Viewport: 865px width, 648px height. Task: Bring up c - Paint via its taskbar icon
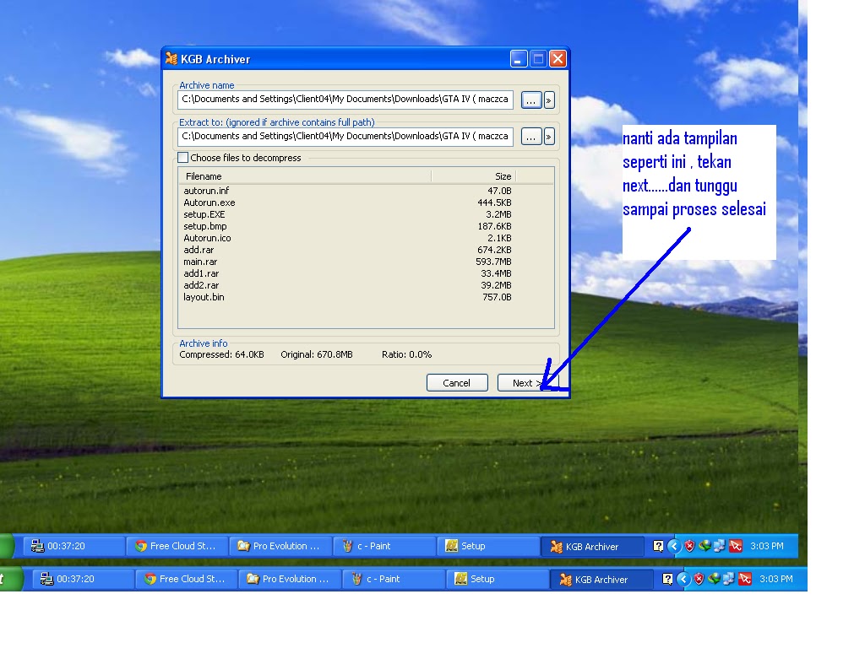pos(384,546)
